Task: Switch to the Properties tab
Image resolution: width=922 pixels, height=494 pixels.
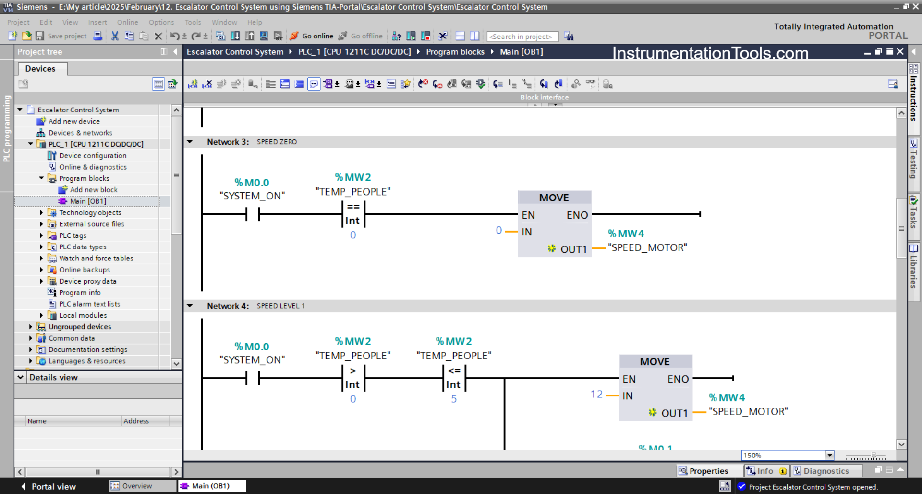Action: point(704,471)
